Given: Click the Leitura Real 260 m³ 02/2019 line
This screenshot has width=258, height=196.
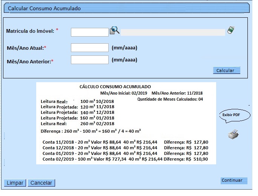Looking at the screenshot, I should [77, 123].
